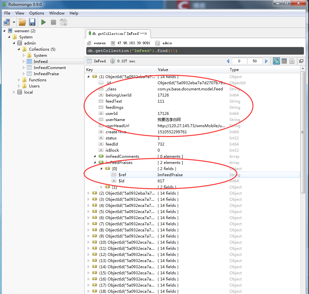309x294 pixels.
Task: Expand the ImFeedPraise collection node
Action: pos(24,74)
